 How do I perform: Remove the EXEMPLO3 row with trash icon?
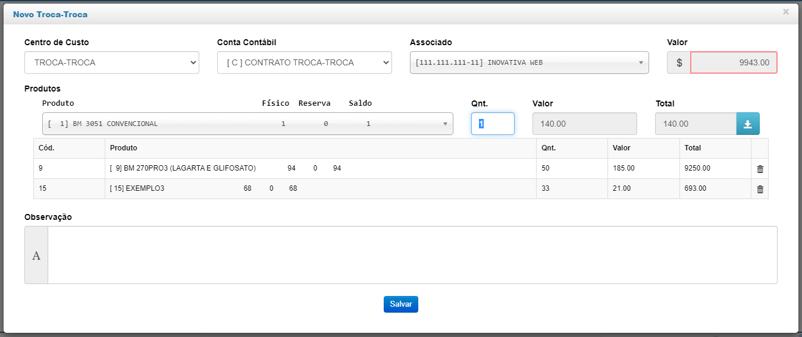click(x=760, y=189)
